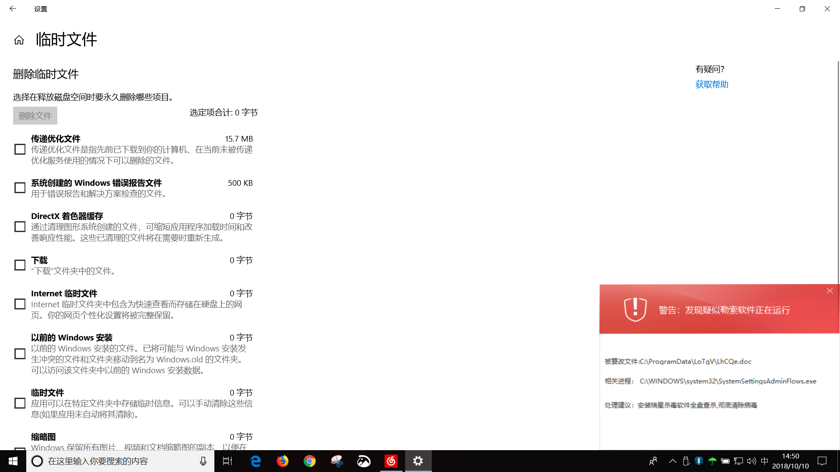
Task: Open Microsoft Edge from the taskbar
Action: point(255,461)
